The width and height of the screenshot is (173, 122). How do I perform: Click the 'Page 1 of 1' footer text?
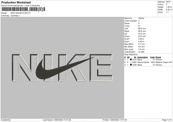(167, 120)
